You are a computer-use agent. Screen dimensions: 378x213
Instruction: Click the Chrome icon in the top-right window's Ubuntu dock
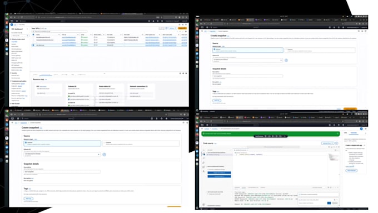pyautogui.click(x=197, y=20)
